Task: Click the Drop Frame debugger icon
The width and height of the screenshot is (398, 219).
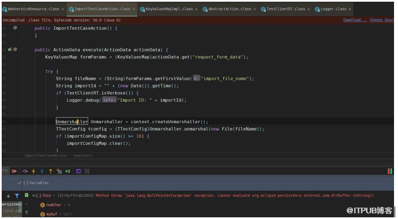Action: click(x=59, y=171)
